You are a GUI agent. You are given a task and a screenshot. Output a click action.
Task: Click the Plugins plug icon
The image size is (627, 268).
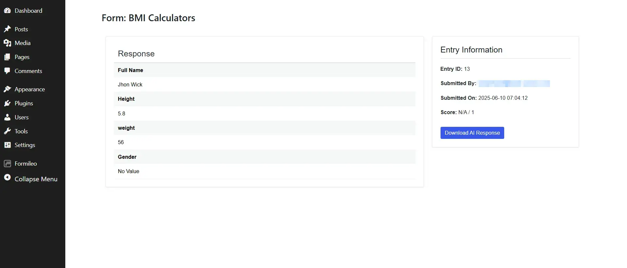coord(7,103)
